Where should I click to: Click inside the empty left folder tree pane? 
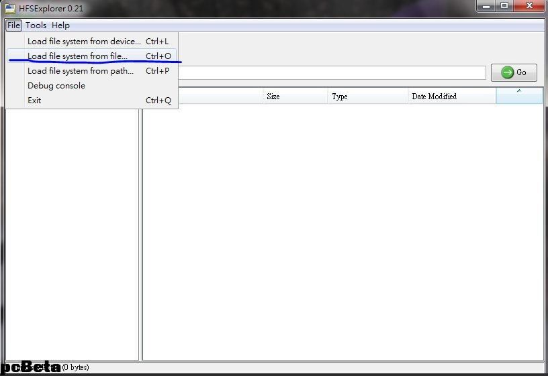point(72,235)
